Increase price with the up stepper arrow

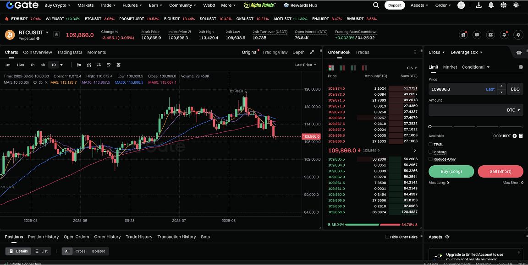click(501, 86)
